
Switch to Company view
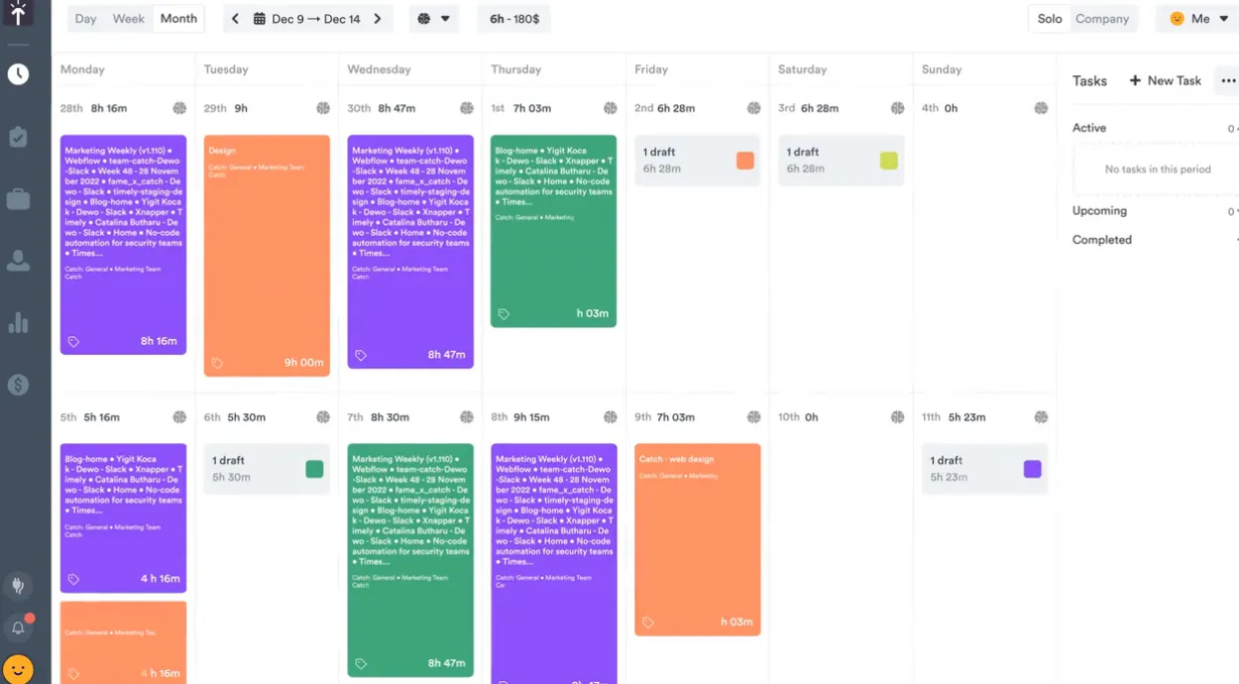tap(1102, 19)
